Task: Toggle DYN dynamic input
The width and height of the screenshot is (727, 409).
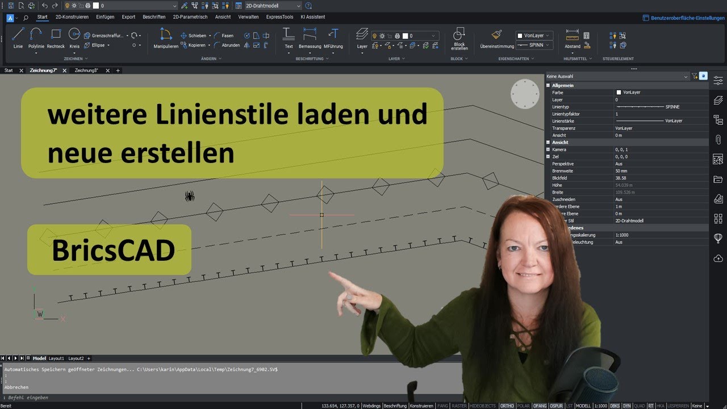Action: click(x=626, y=406)
